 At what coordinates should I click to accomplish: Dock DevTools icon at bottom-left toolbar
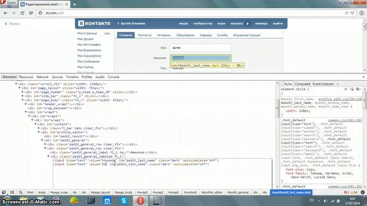(4, 192)
